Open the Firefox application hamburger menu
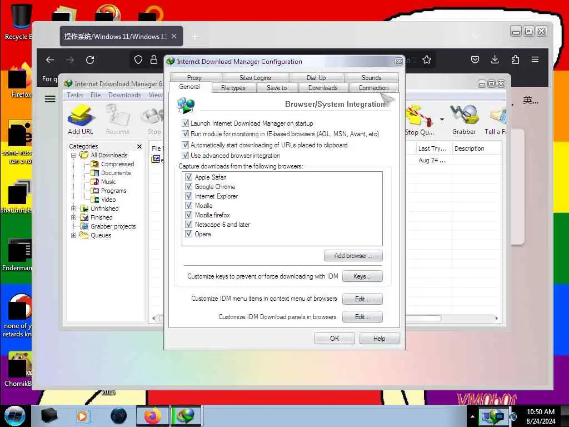Viewport: 569px width, 427px height. pos(535,59)
